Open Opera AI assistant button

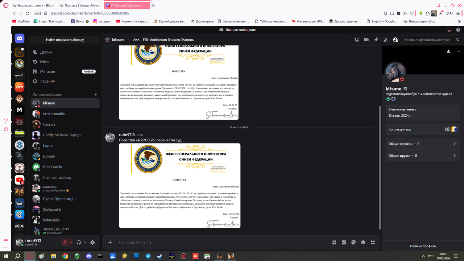449,13
